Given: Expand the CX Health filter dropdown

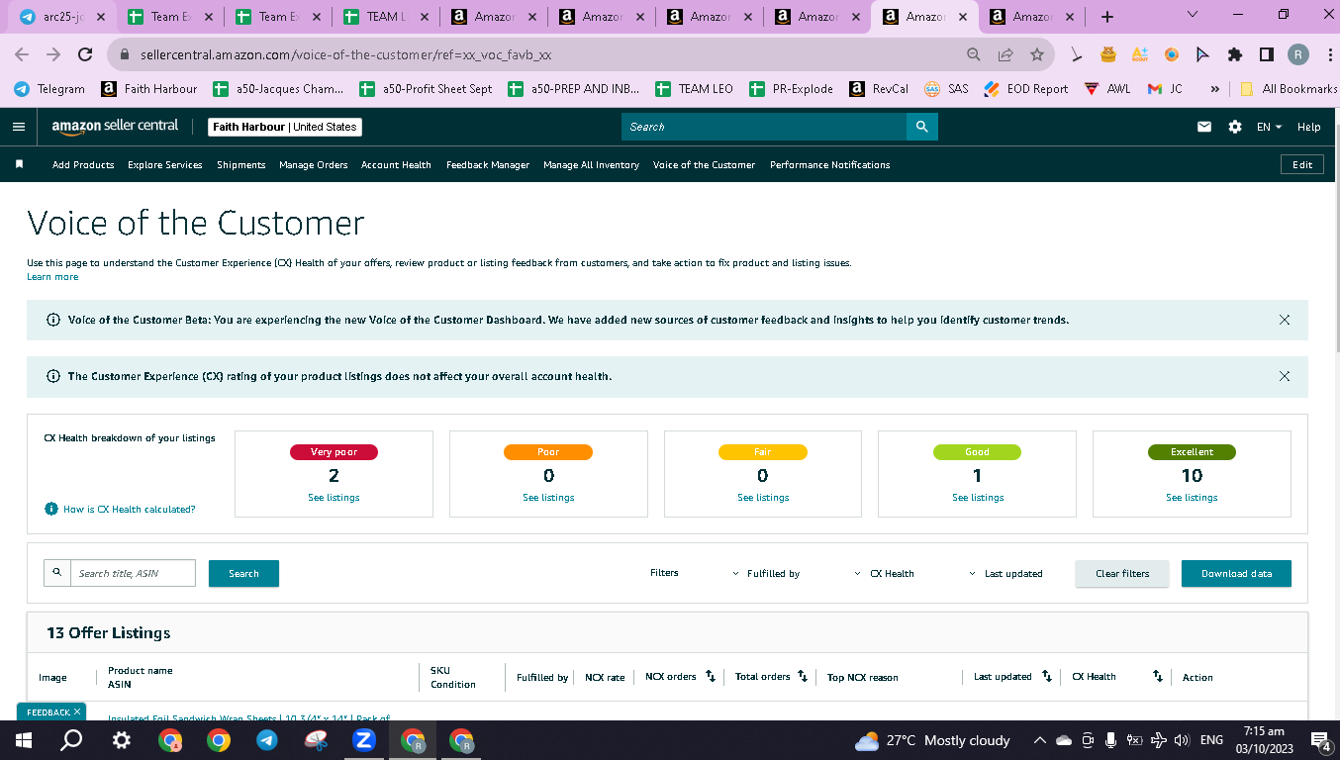Looking at the screenshot, I should (884, 573).
